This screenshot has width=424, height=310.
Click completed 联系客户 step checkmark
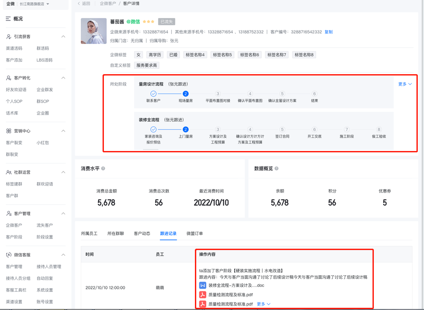[x=153, y=94]
